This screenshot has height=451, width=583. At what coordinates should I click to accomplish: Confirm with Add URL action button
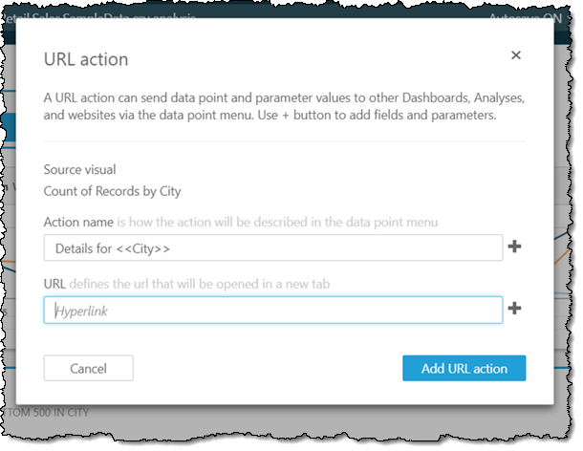[464, 368]
